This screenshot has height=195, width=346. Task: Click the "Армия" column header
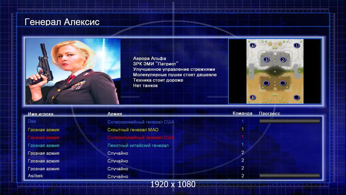tap(115, 114)
